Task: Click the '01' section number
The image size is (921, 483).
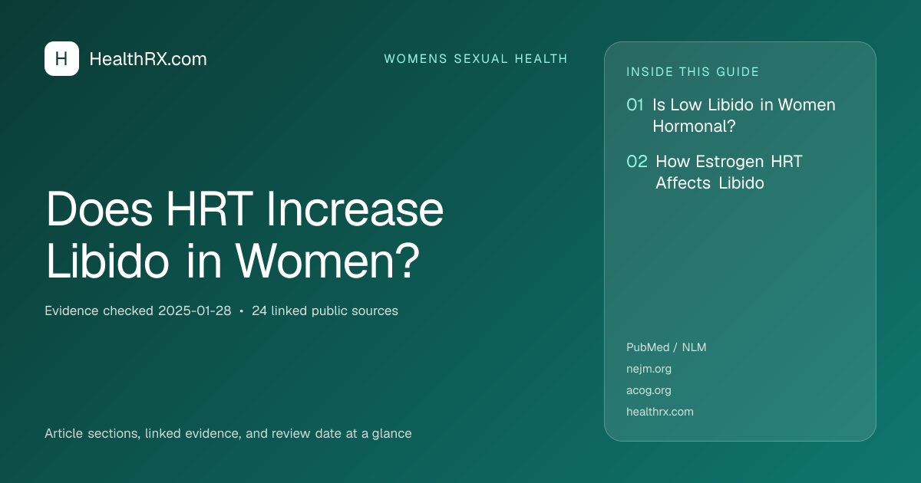Action: pyautogui.click(x=635, y=105)
